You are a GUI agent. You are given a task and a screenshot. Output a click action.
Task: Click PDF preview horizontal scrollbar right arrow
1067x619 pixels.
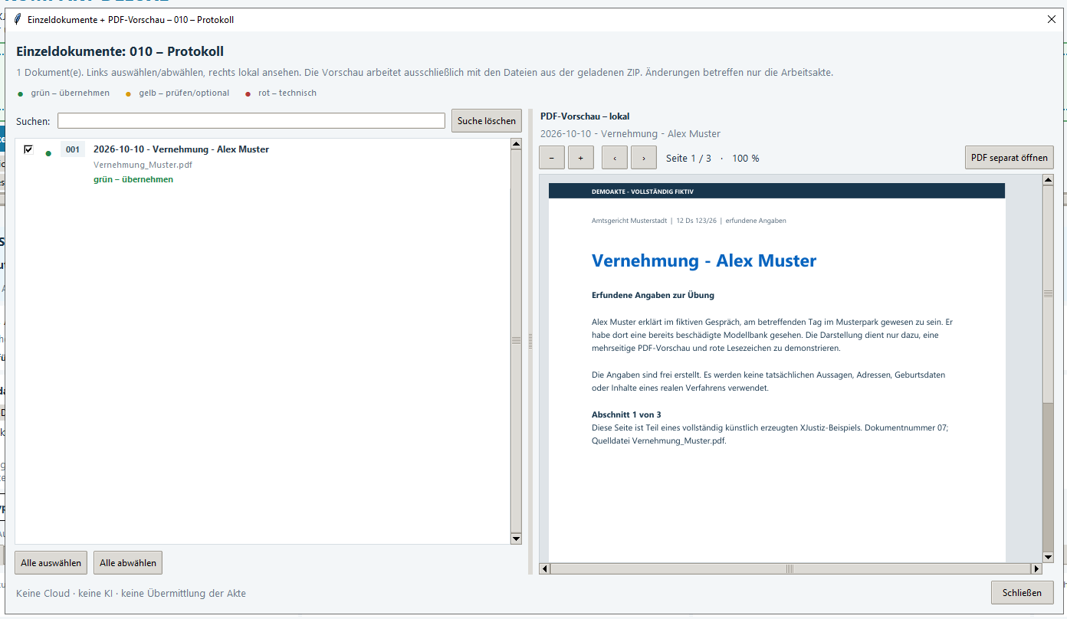(1036, 568)
